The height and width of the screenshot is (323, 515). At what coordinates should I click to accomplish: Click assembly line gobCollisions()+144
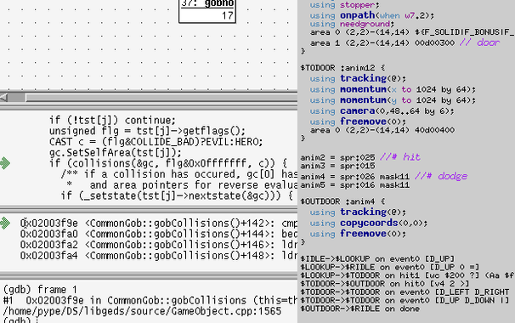tap(159, 235)
